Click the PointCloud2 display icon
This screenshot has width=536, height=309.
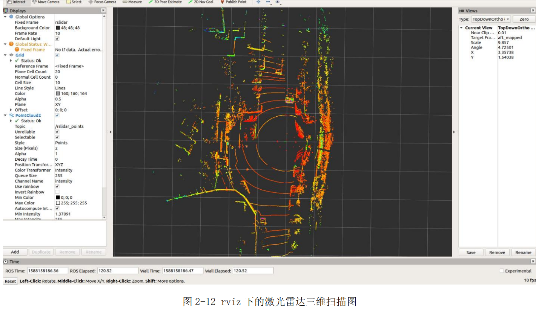[x=11, y=115]
